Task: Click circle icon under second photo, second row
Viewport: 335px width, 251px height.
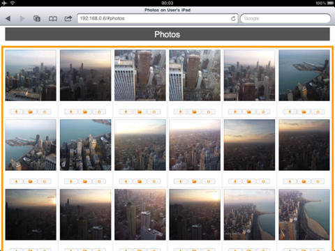Action: [99, 181]
